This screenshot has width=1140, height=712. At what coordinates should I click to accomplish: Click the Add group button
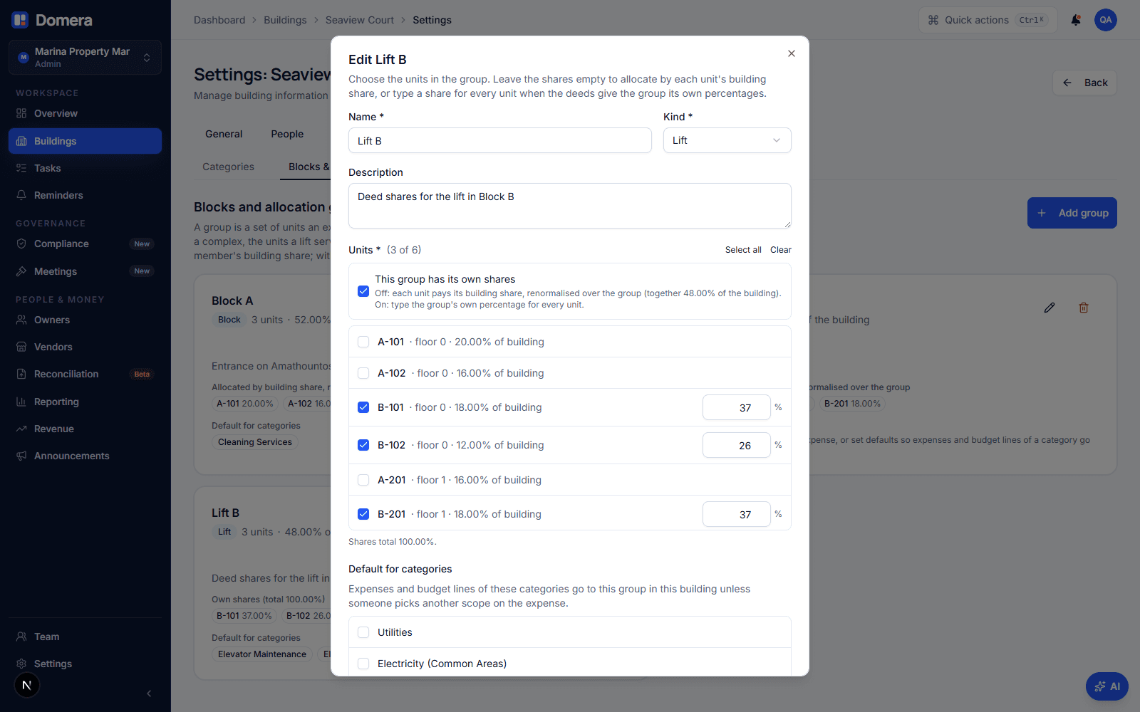(x=1072, y=213)
